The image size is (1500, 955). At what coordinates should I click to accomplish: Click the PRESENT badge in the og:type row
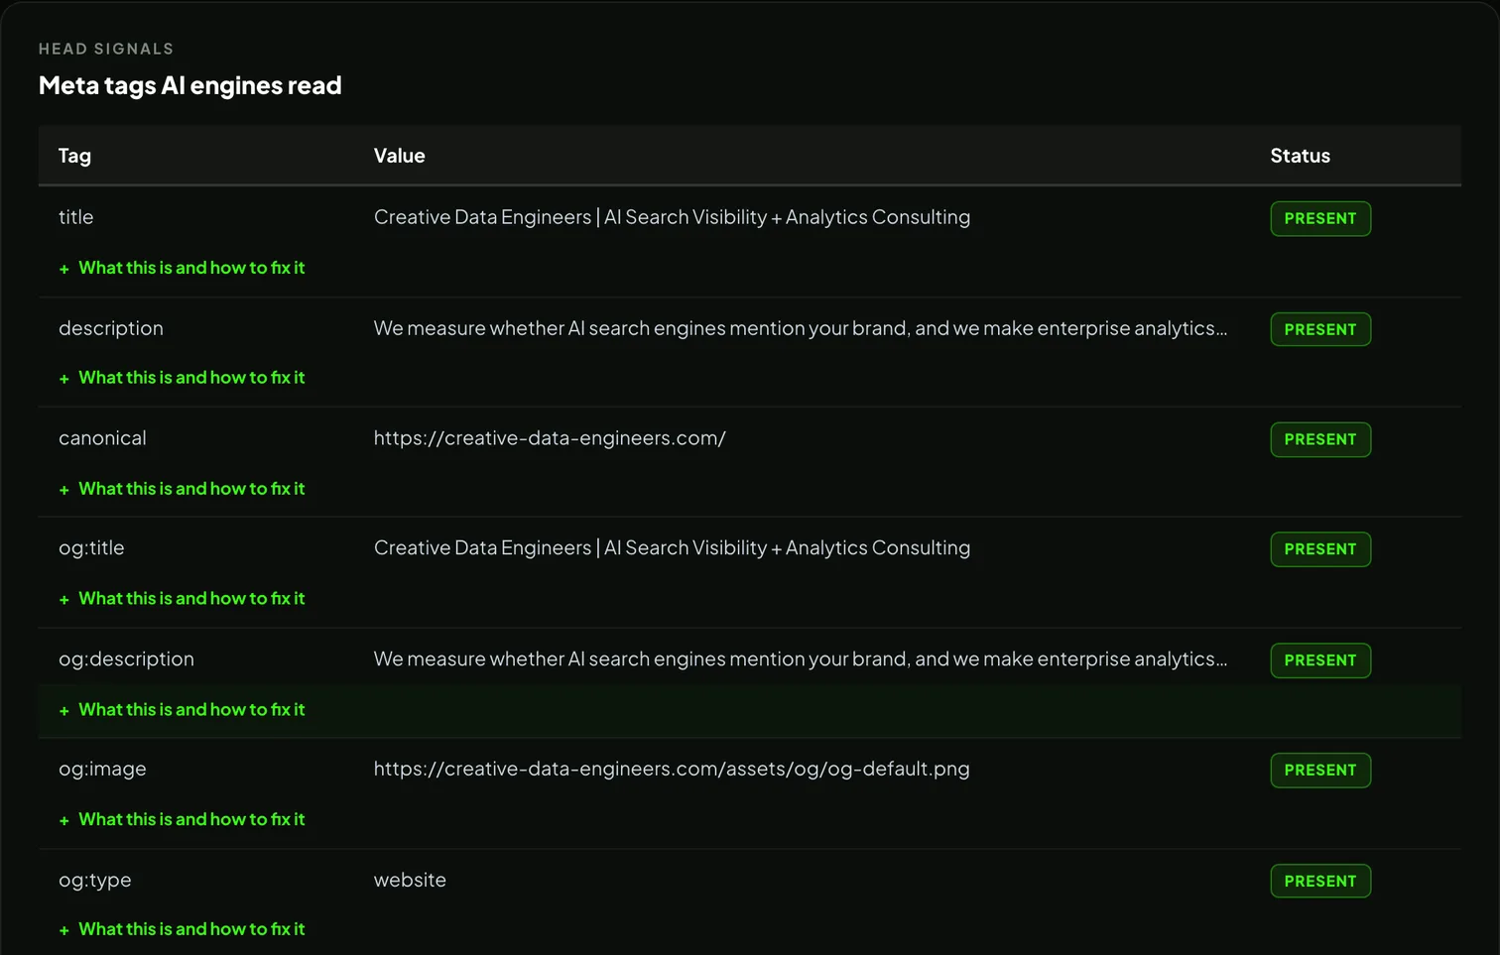1320,881
